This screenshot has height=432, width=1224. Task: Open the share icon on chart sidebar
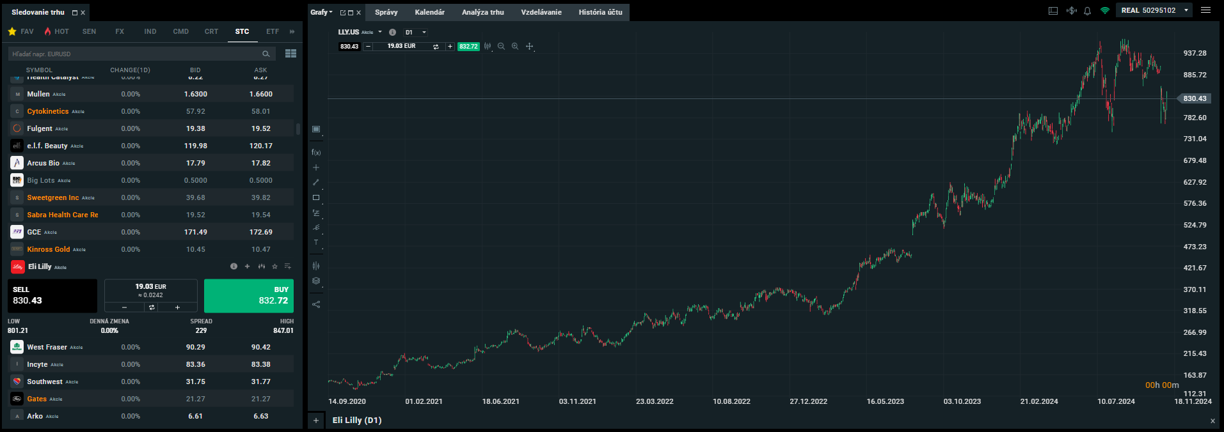pyautogui.click(x=316, y=304)
